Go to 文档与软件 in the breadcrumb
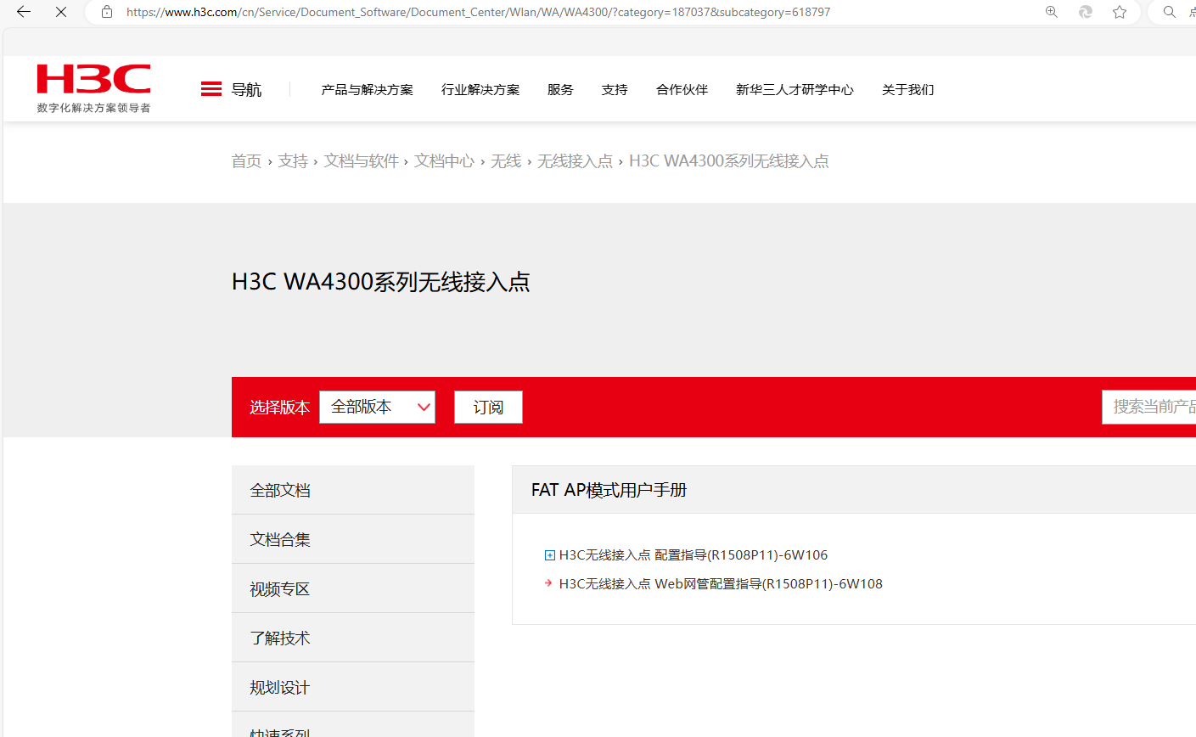 pyautogui.click(x=361, y=161)
